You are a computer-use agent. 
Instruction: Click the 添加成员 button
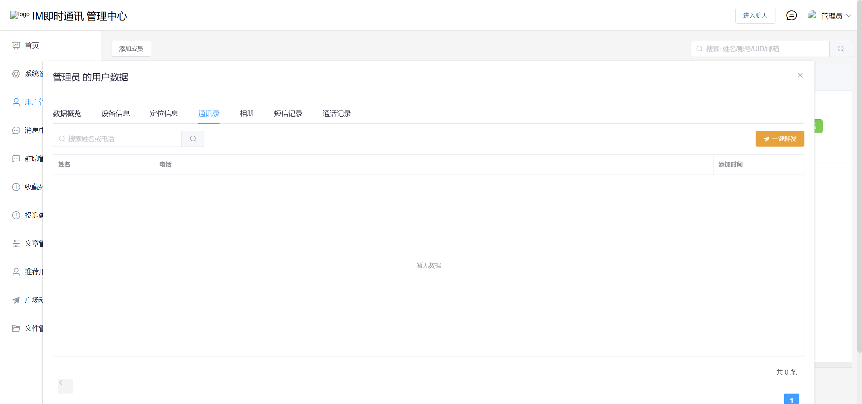point(131,49)
